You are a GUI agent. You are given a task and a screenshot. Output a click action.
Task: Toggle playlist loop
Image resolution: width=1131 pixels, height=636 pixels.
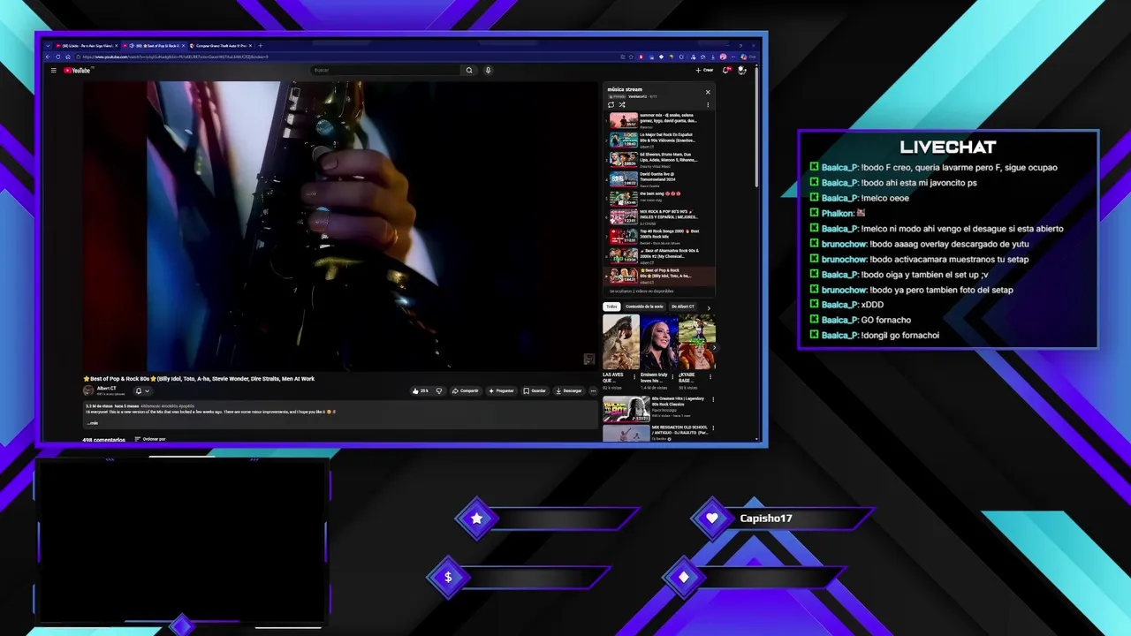click(x=611, y=104)
